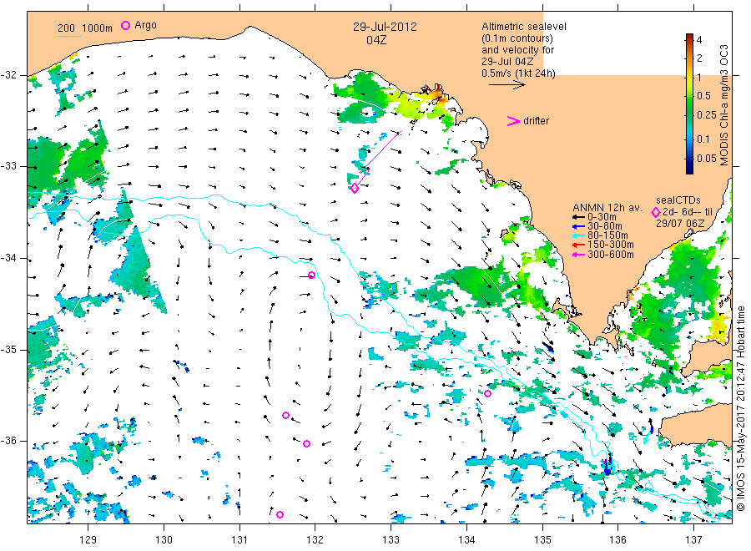The height and width of the screenshot is (551, 751).
Task: Click the sealCTD diamond marker near 132.5E 33.2S
Action: [355, 189]
